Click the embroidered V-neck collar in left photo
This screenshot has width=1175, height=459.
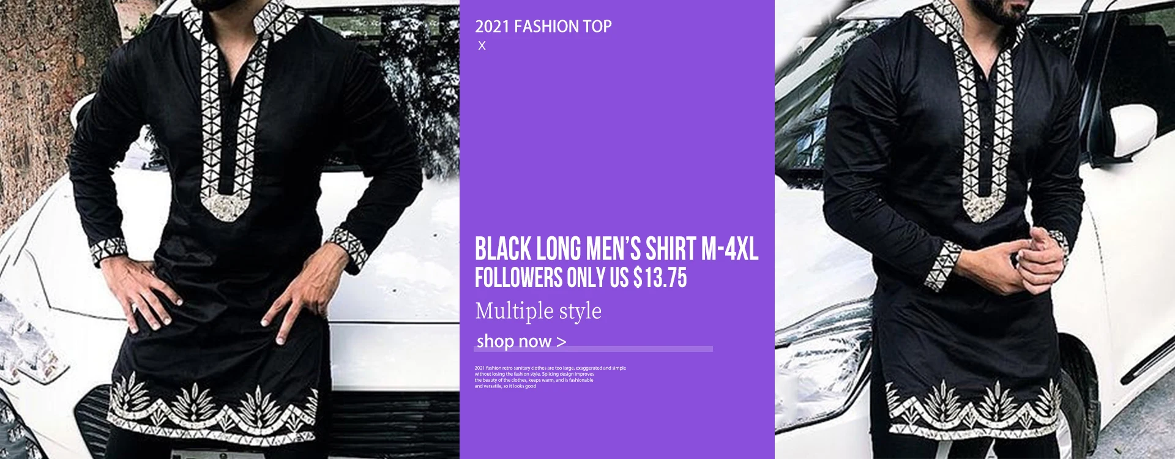tap(234, 110)
